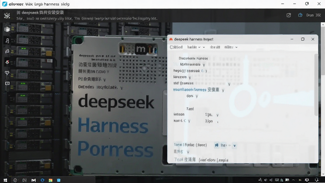Open the heart icon in the left sidebar

pyautogui.click(x=7, y=73)
